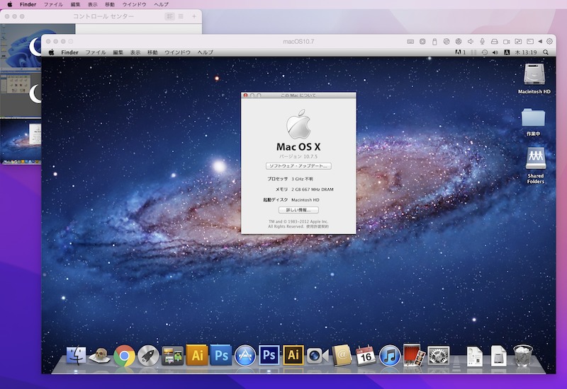Switch Control Center to icon grid view

coord(169,16)
